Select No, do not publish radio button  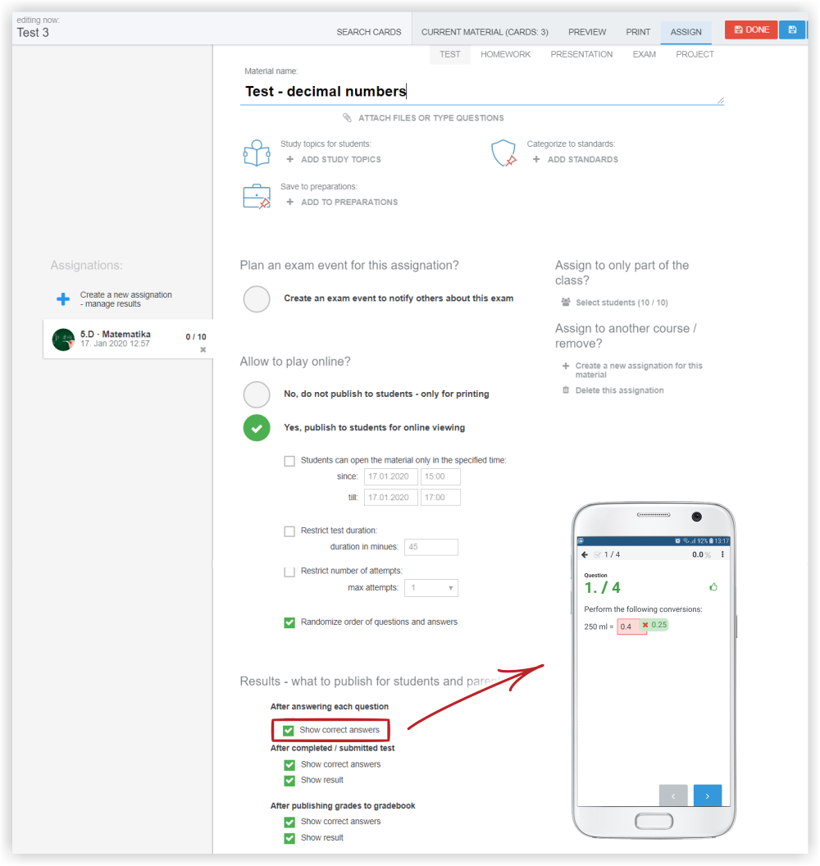coord(257,394)
